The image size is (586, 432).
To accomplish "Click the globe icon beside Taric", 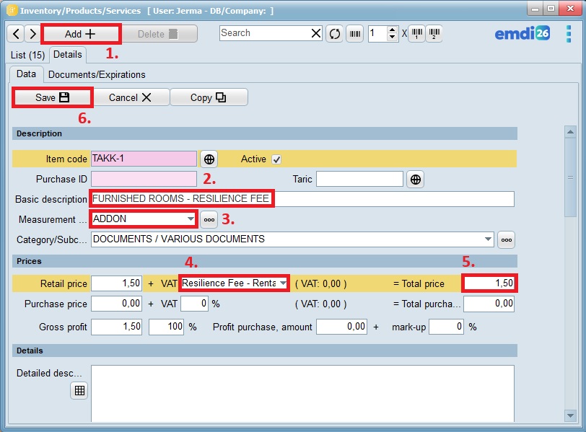I will coord(415,180).
